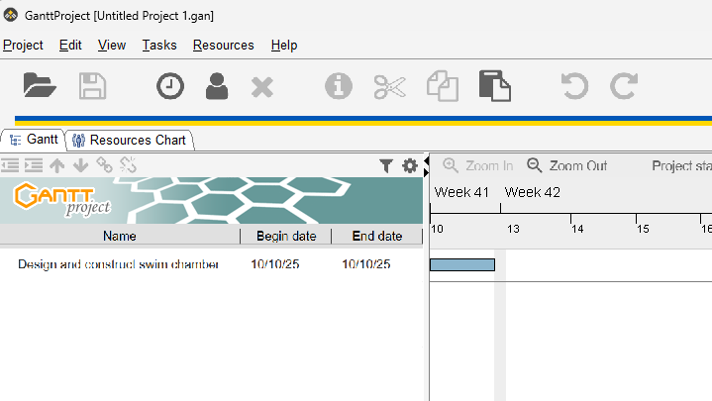Add a new resource person icon

pos(217,86)
